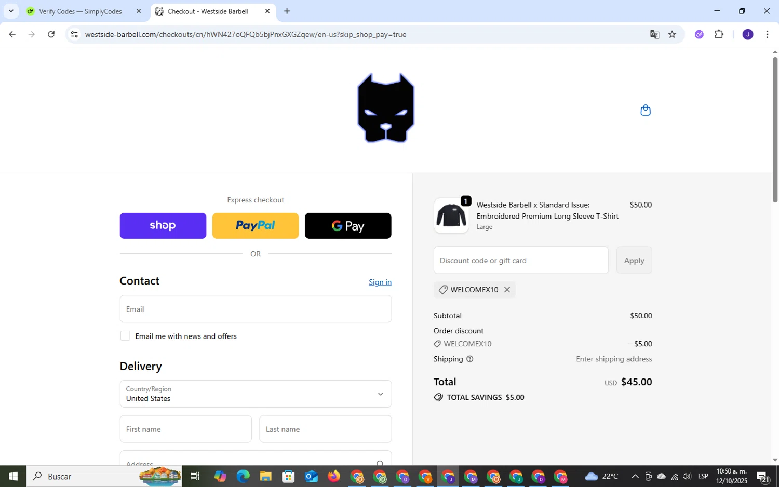
Task: Click the taskbar Buscar search box
Action: 104,476
